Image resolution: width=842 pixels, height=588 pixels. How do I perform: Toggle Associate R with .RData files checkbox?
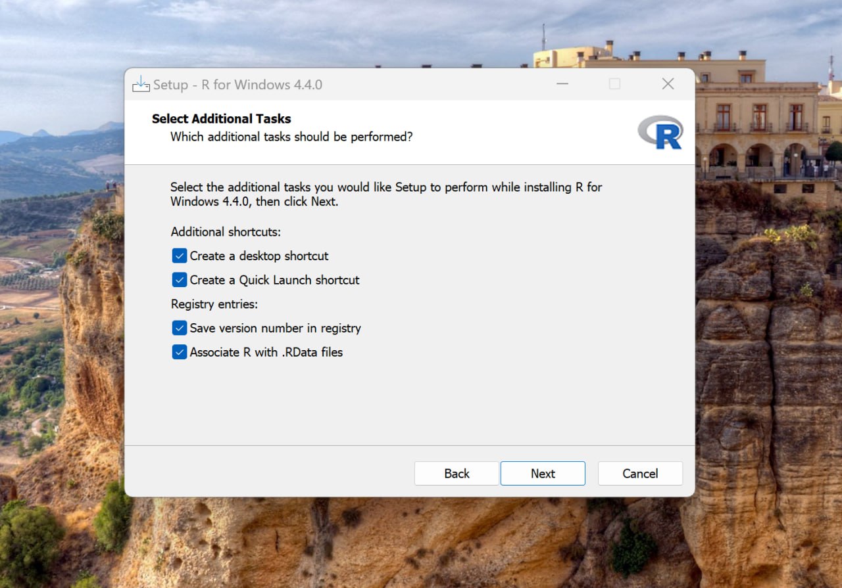(x=180, y=352)
